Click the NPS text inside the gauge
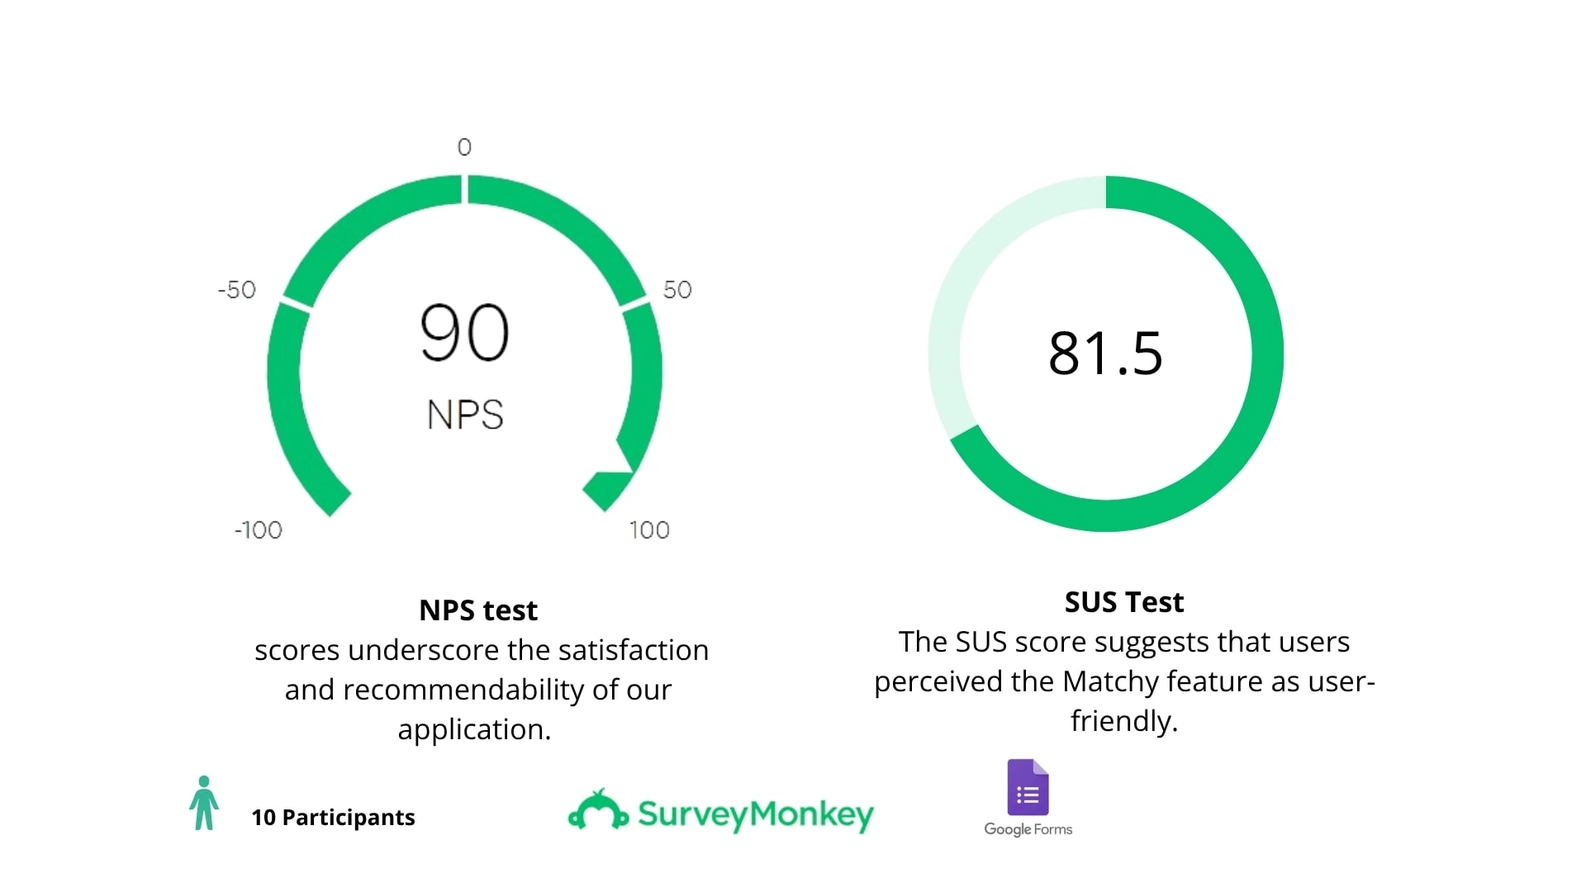Viewport: 1586px width, 892px height. (465, 415)
